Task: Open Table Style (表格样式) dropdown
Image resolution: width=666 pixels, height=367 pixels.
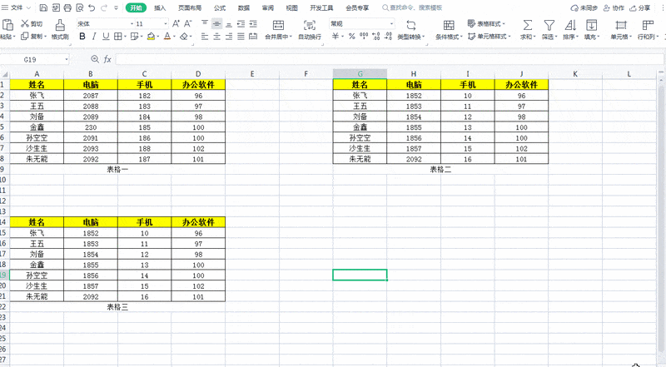Action: point(486,24)
